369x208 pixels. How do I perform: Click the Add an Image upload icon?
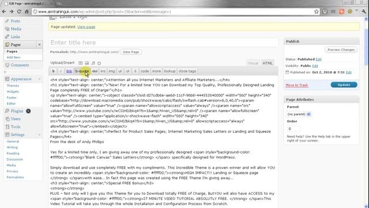pos(81,63)
